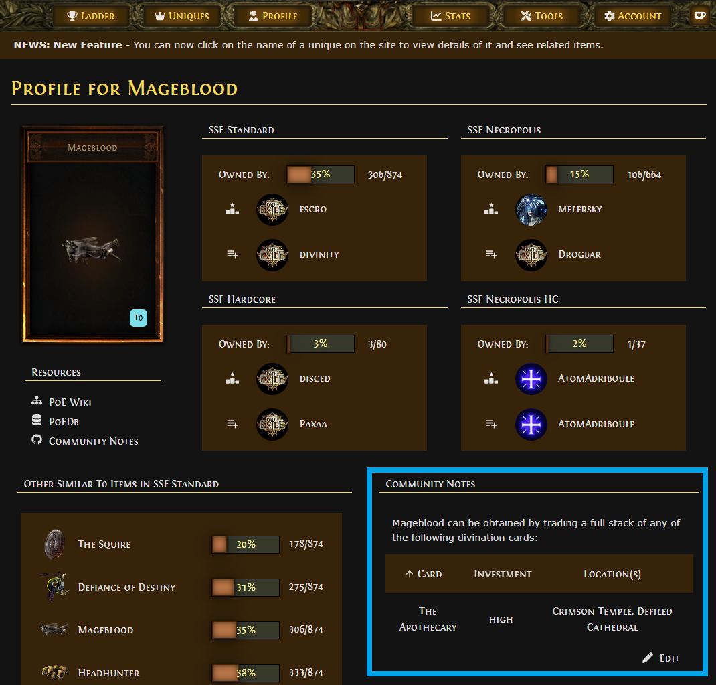This screenshot has width=716, height=685.
Task: Open Paxaa's profile
Action: coord(313,424)
